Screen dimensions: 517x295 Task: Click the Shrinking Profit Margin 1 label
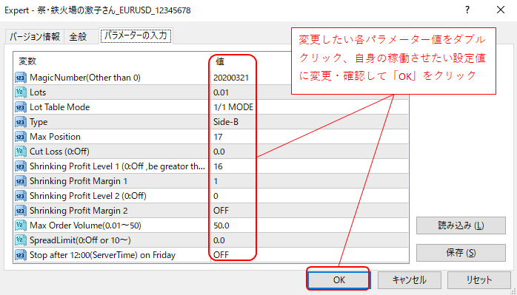tap(79, 181)
